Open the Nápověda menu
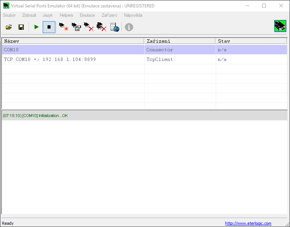The width and height of the screenshot is (290, 227). pos(133,15)
